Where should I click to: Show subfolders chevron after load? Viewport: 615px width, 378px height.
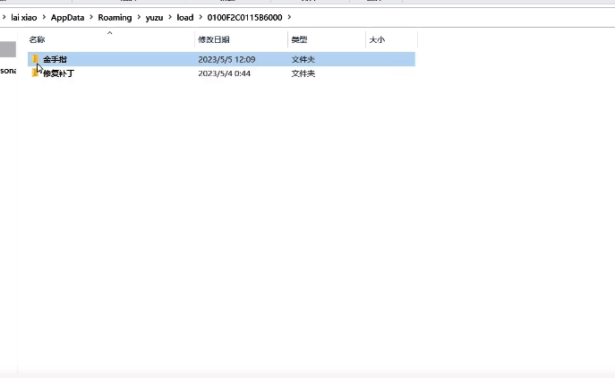coord(200,17)
